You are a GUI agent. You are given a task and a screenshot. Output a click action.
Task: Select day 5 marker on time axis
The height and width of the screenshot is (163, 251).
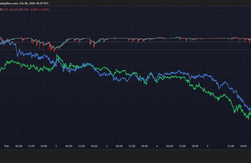pos(207,146)
